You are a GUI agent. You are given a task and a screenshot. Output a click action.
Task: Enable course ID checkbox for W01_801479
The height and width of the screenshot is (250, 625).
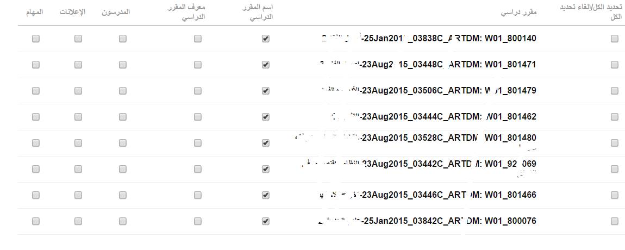tap(198, 91)
